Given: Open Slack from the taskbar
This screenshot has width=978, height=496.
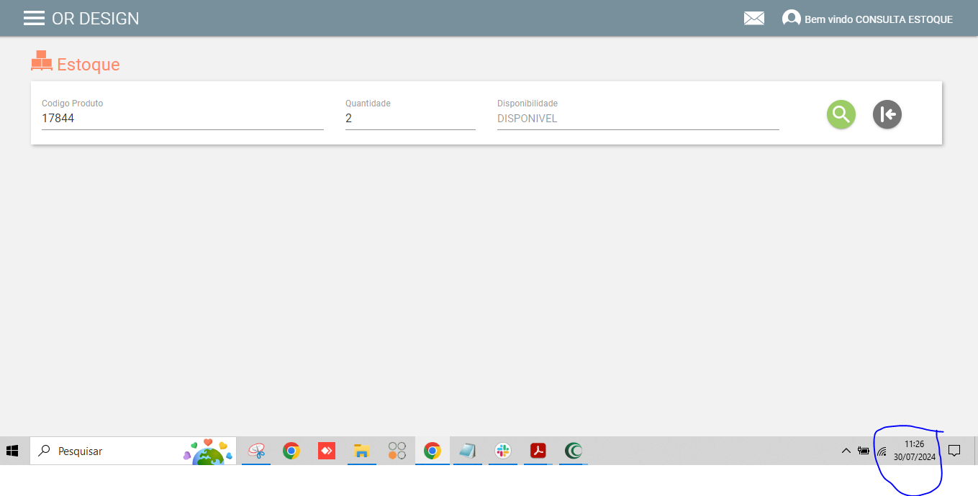Looking at the screenshot, I should pos(503,451).
